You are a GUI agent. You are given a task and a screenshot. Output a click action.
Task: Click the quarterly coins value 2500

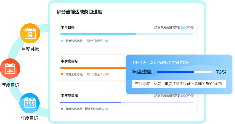(106, 74)
